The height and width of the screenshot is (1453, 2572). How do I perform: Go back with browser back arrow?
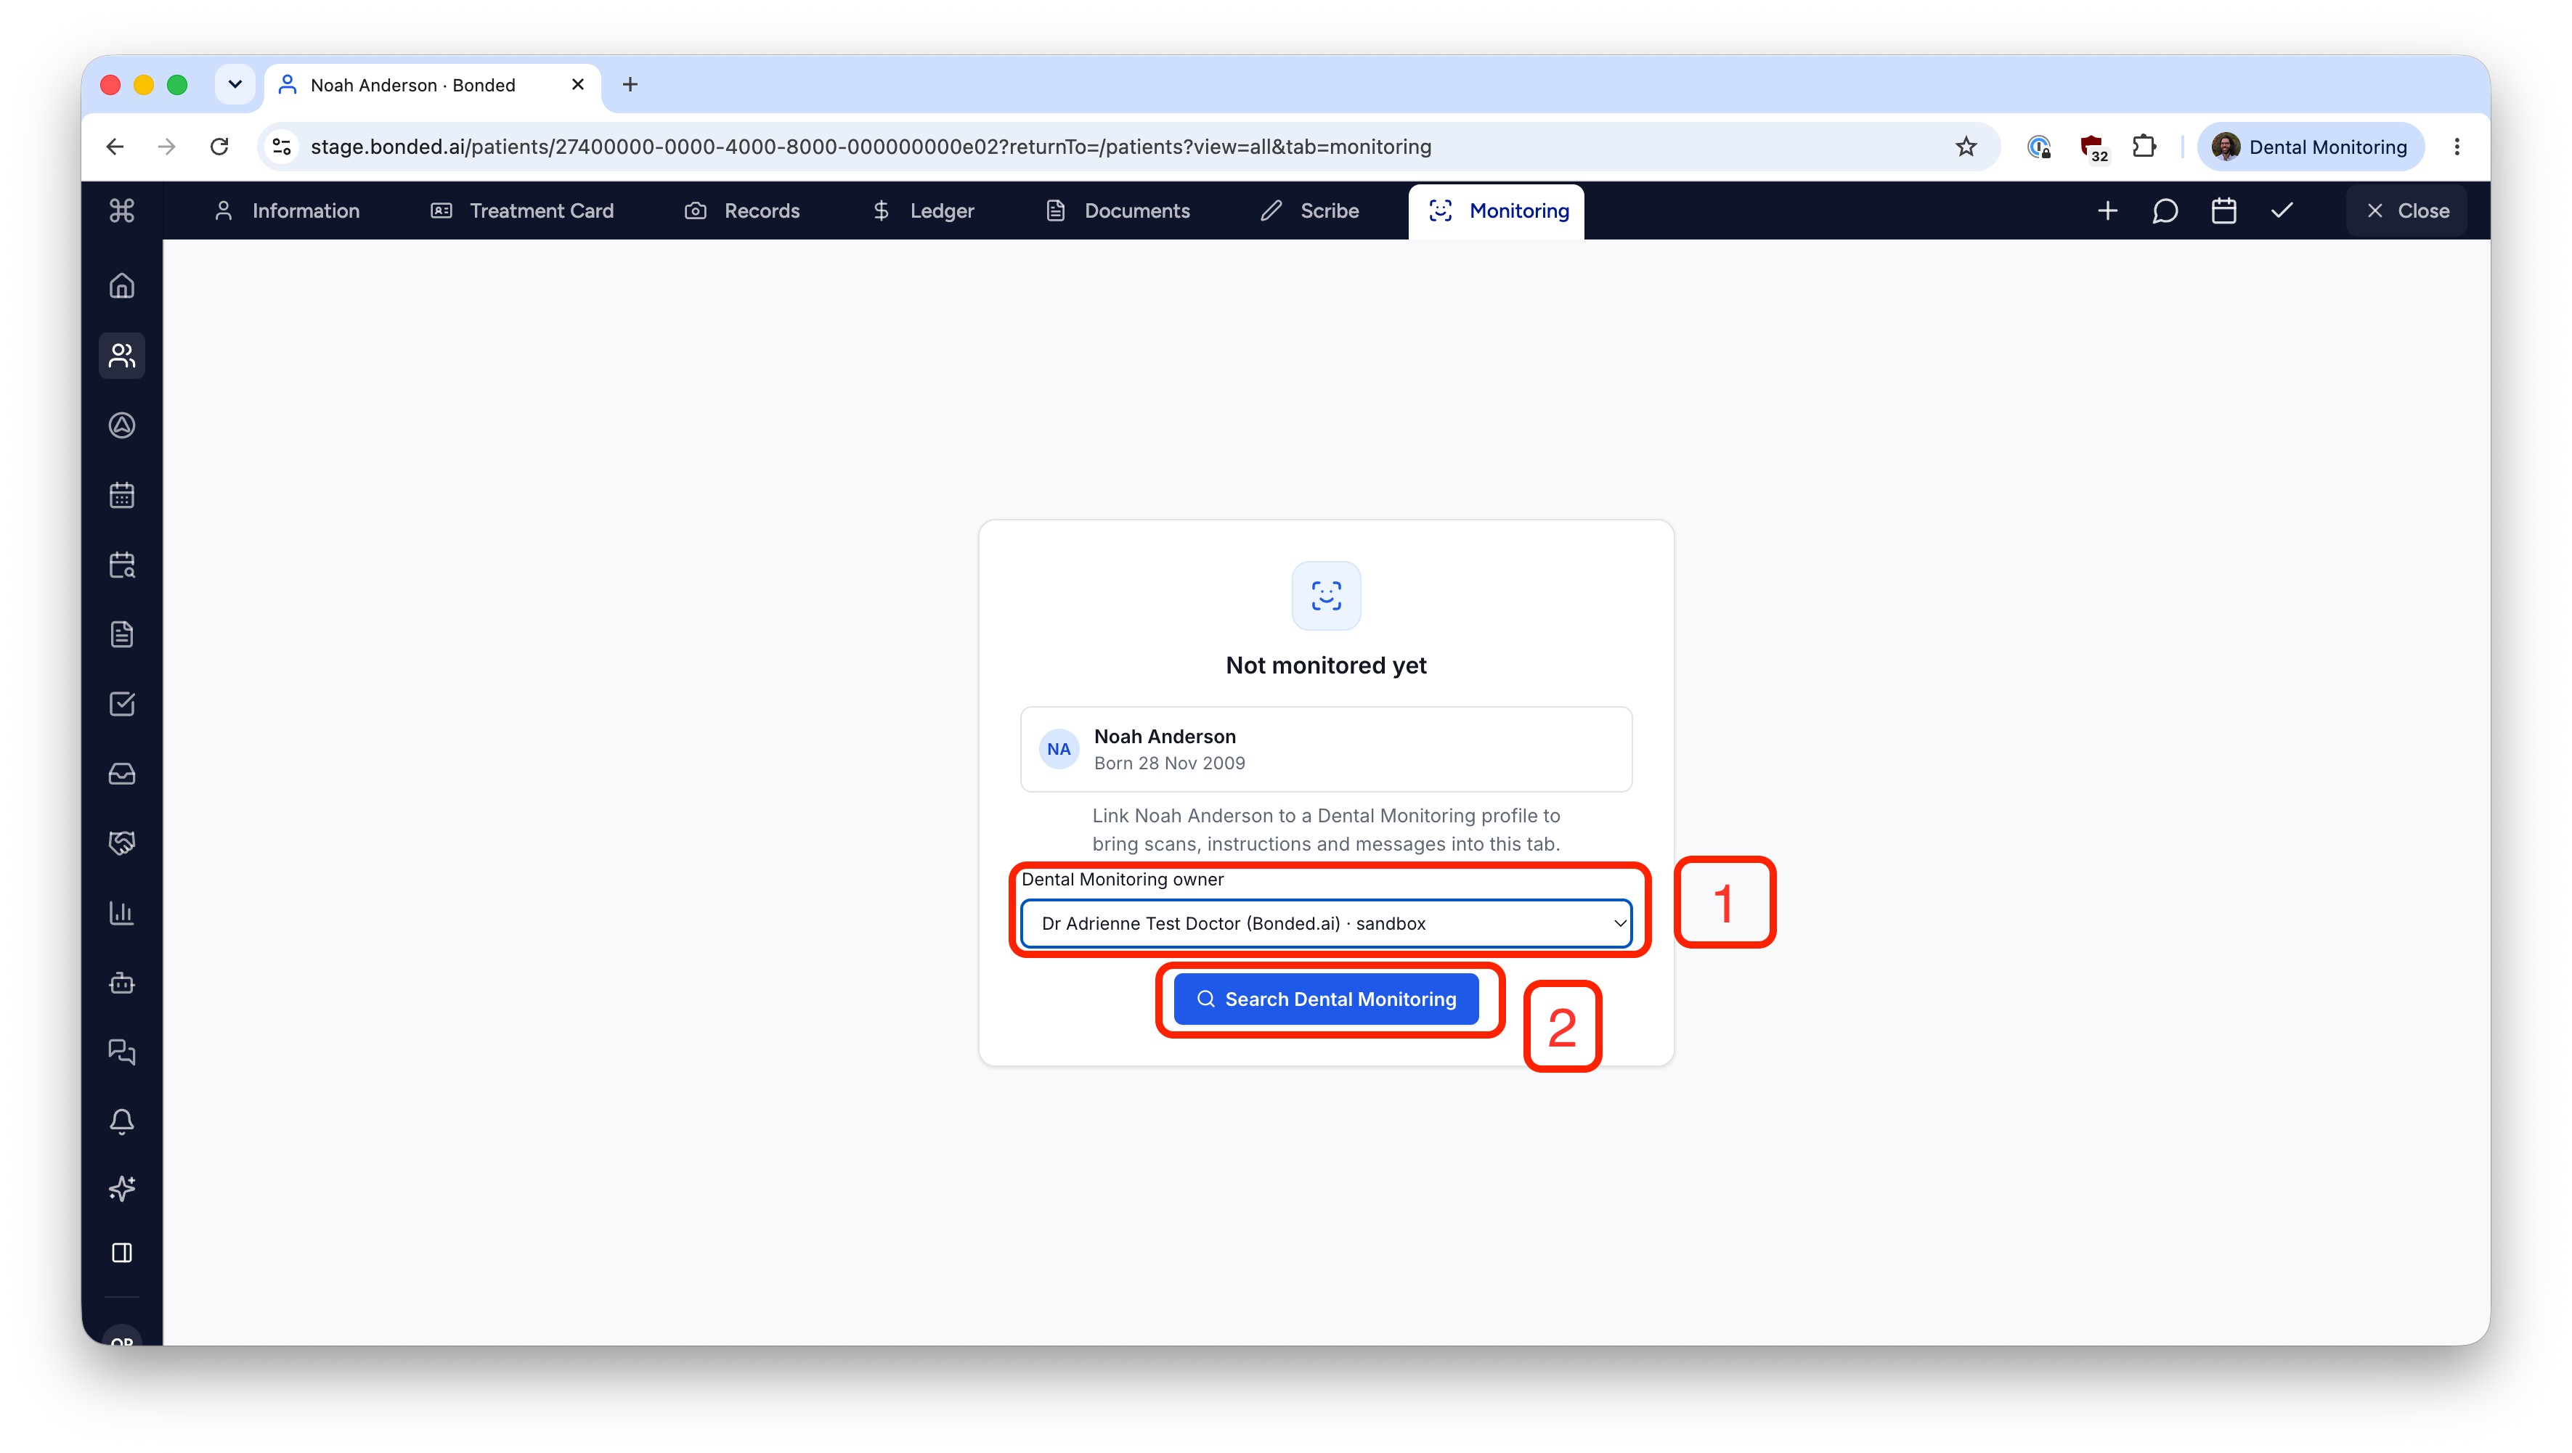pyautogui.click(x=115, y=147)
